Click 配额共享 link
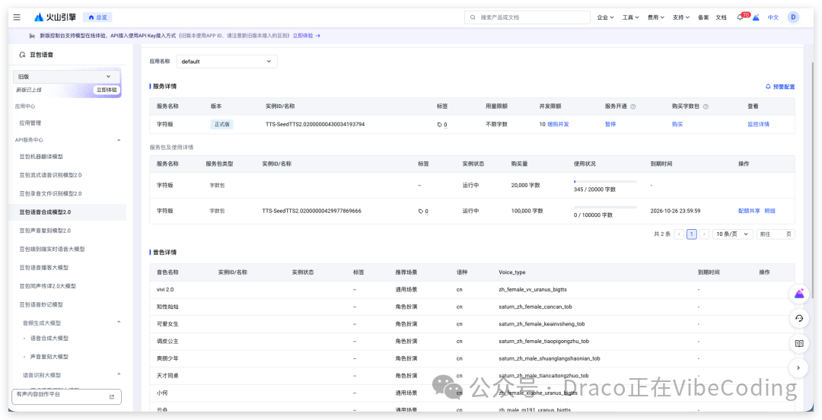822x420 pixels. click(749, 211)
